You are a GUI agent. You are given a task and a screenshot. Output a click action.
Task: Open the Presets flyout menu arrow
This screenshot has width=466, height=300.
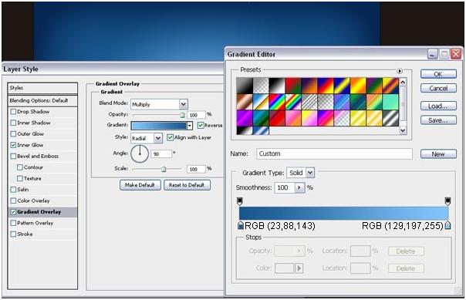coord(400,71)
